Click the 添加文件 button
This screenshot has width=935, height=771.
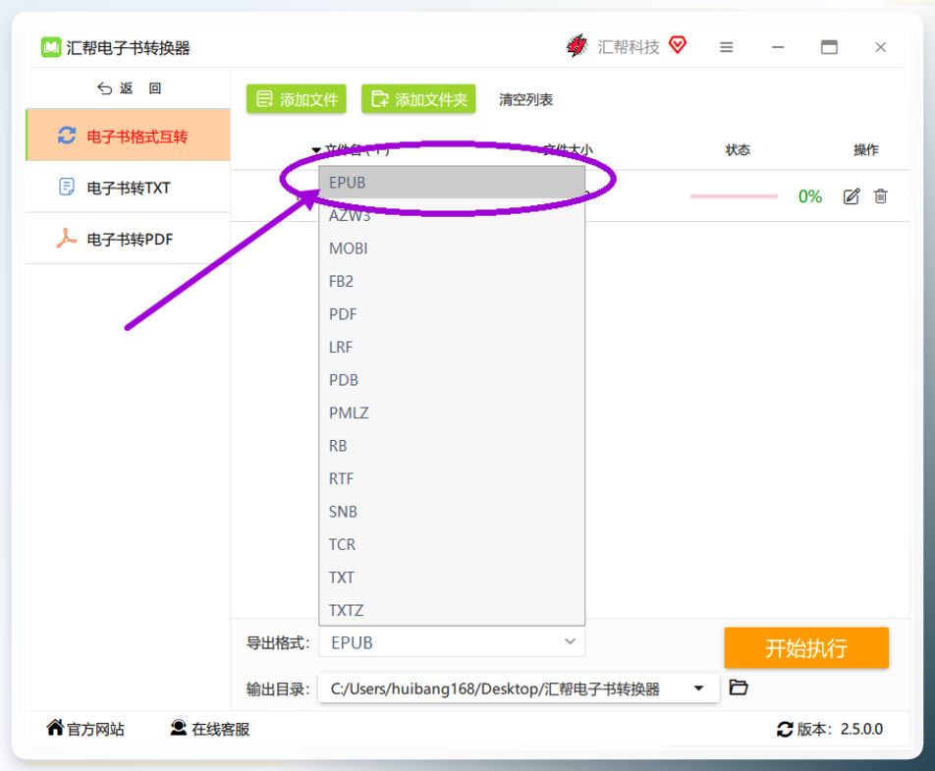click(x=297, y=99)
